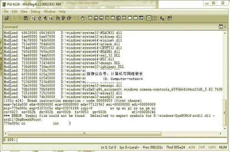The image size is (230, 152).
Task: Toggle Source mode off button
Action: [x=154, y=18]
